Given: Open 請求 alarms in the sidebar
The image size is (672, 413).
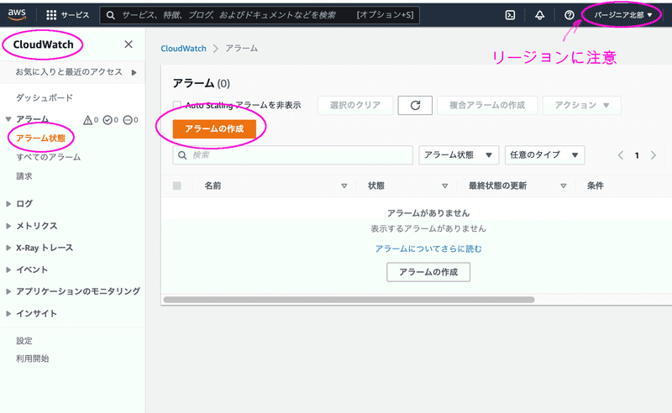Looking at the screenshot, I should (24, 176).
